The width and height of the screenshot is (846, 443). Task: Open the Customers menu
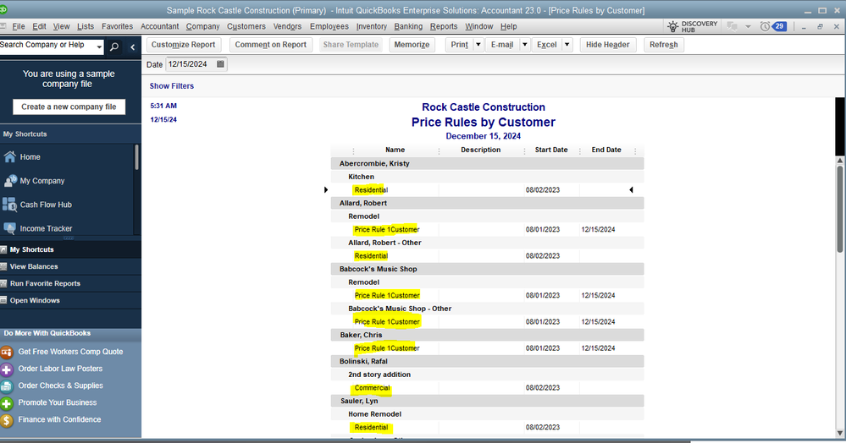click(246, 26)
